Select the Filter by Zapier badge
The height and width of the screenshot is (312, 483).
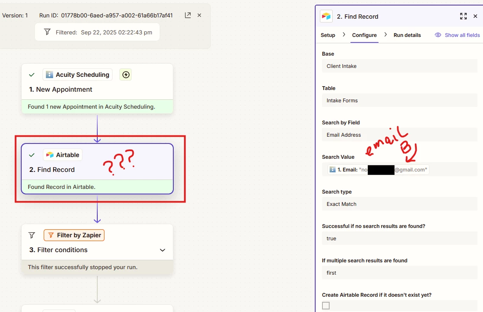74,235
